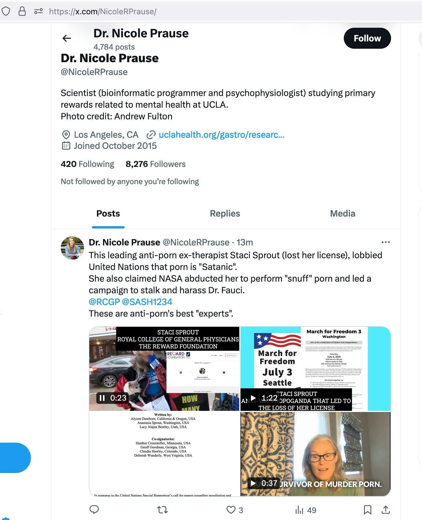
Task: Follow Dr. Nicole Prause
Action: (367, 38)
